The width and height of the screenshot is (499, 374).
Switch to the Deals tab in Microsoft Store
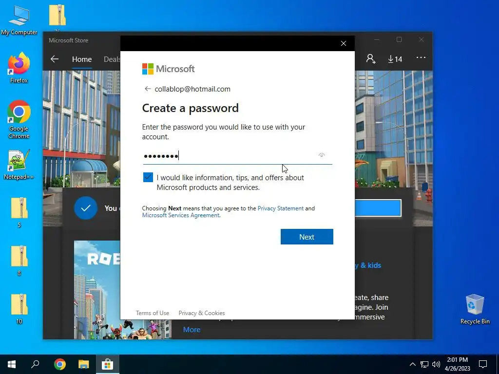(x=112, y=59)
